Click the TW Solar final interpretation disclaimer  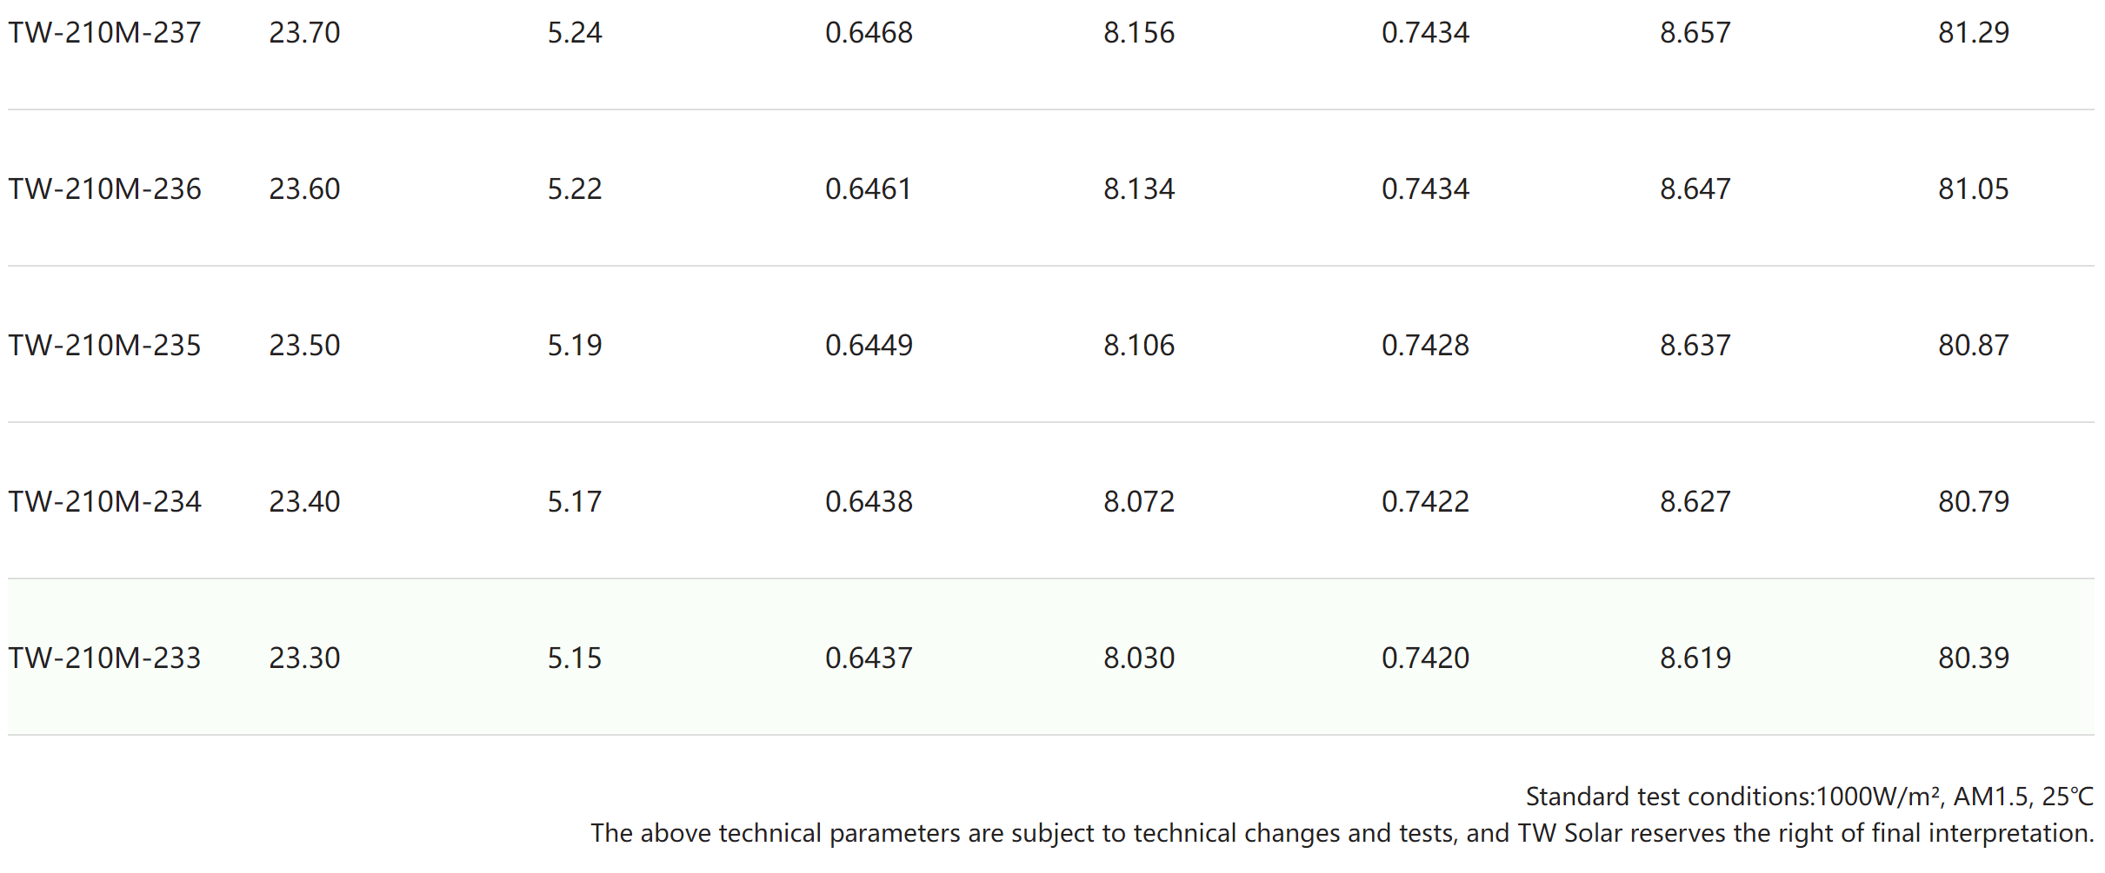click(1342, 833)
